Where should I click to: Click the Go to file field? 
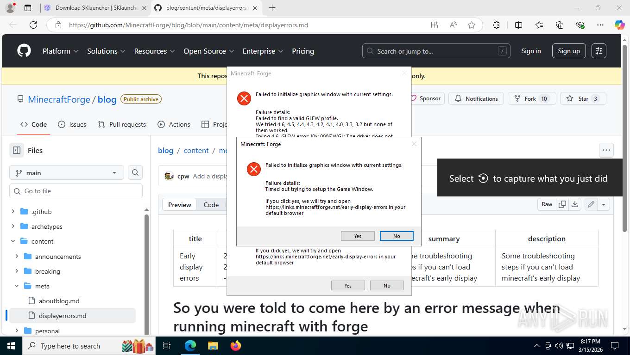(x=76, y=191)
